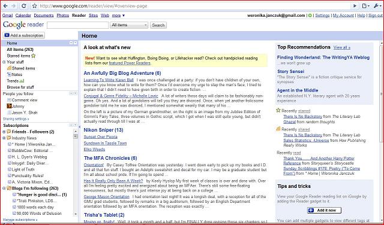Open the more menu in Google bar

(118, 16)
